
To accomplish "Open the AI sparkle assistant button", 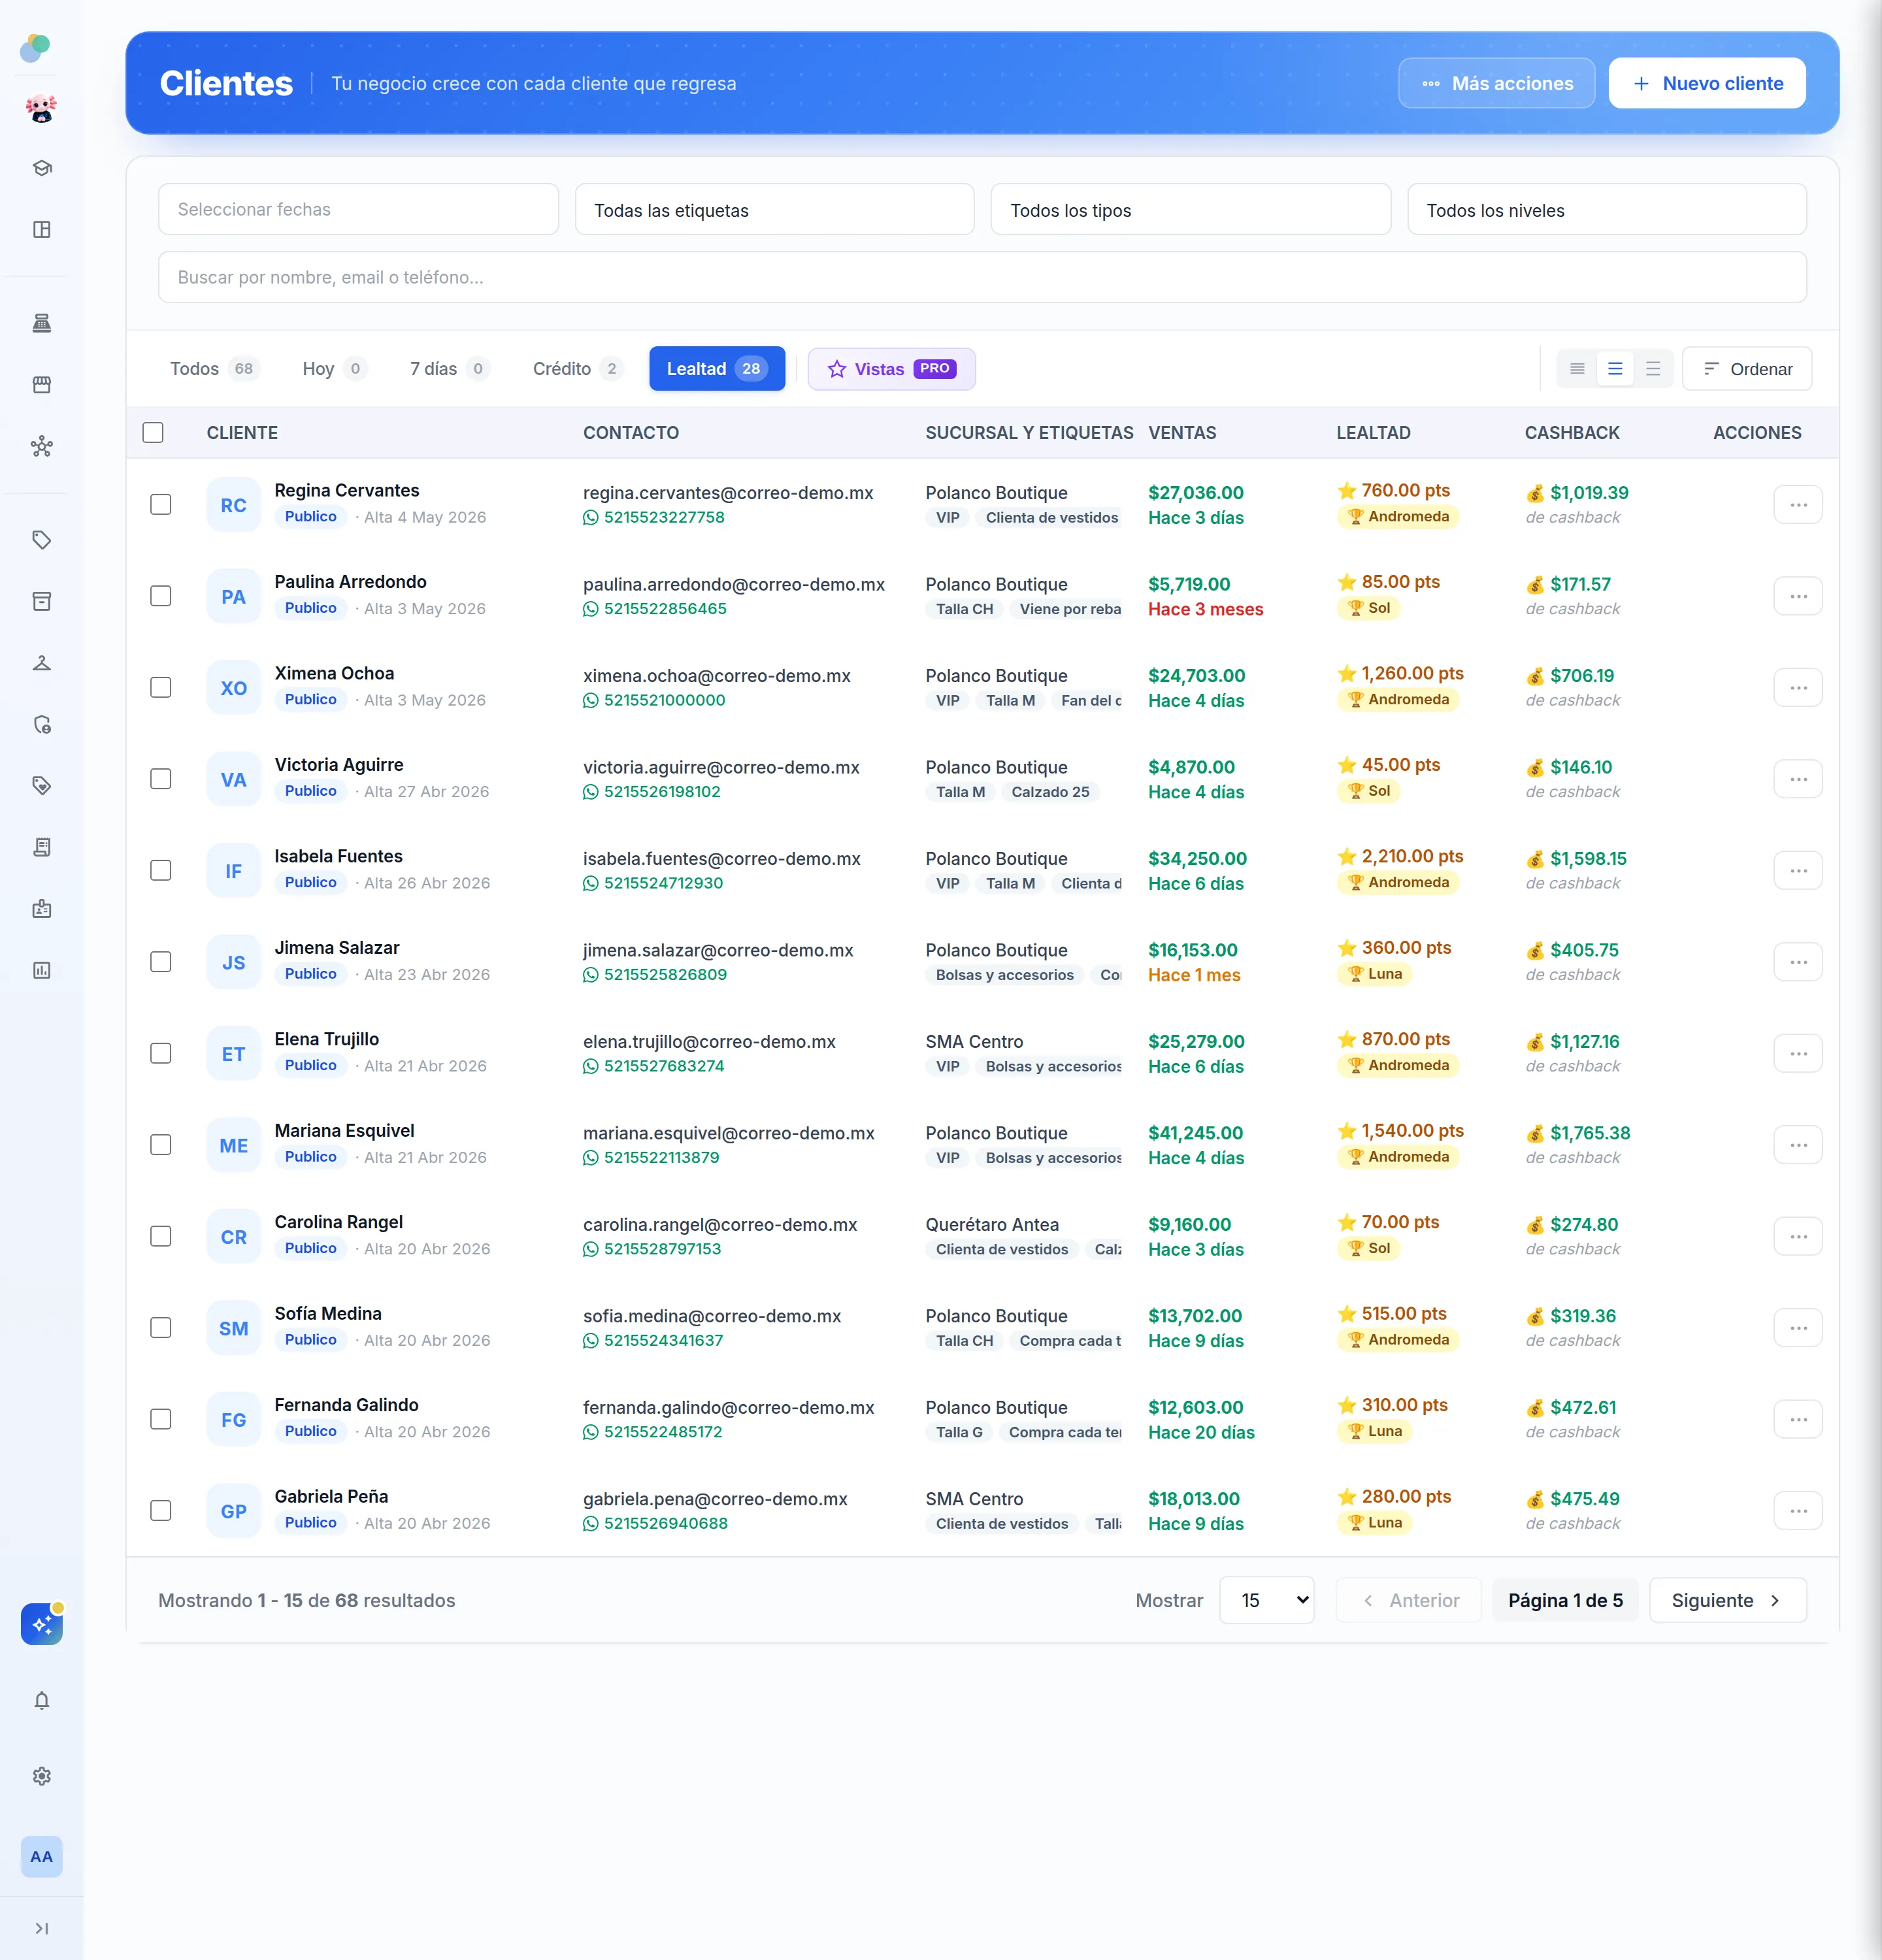I will tap(42, 1624).
